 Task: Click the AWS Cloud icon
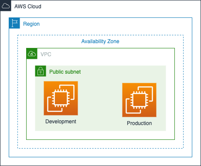(x=6, y=6)
